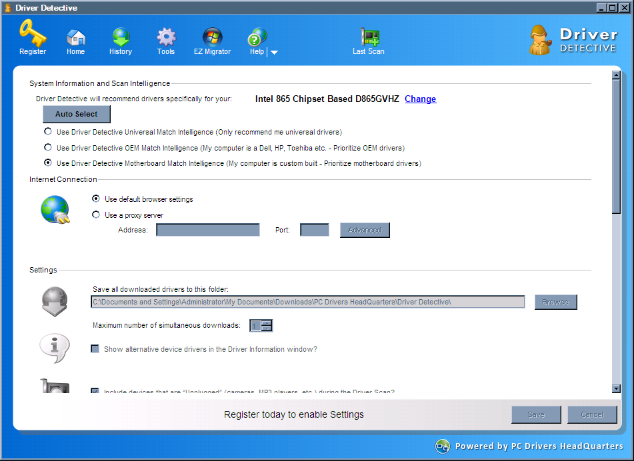Click the Change motherboard link
The image size is (634, 461).
pyautogui.click(x=420, y=99)
